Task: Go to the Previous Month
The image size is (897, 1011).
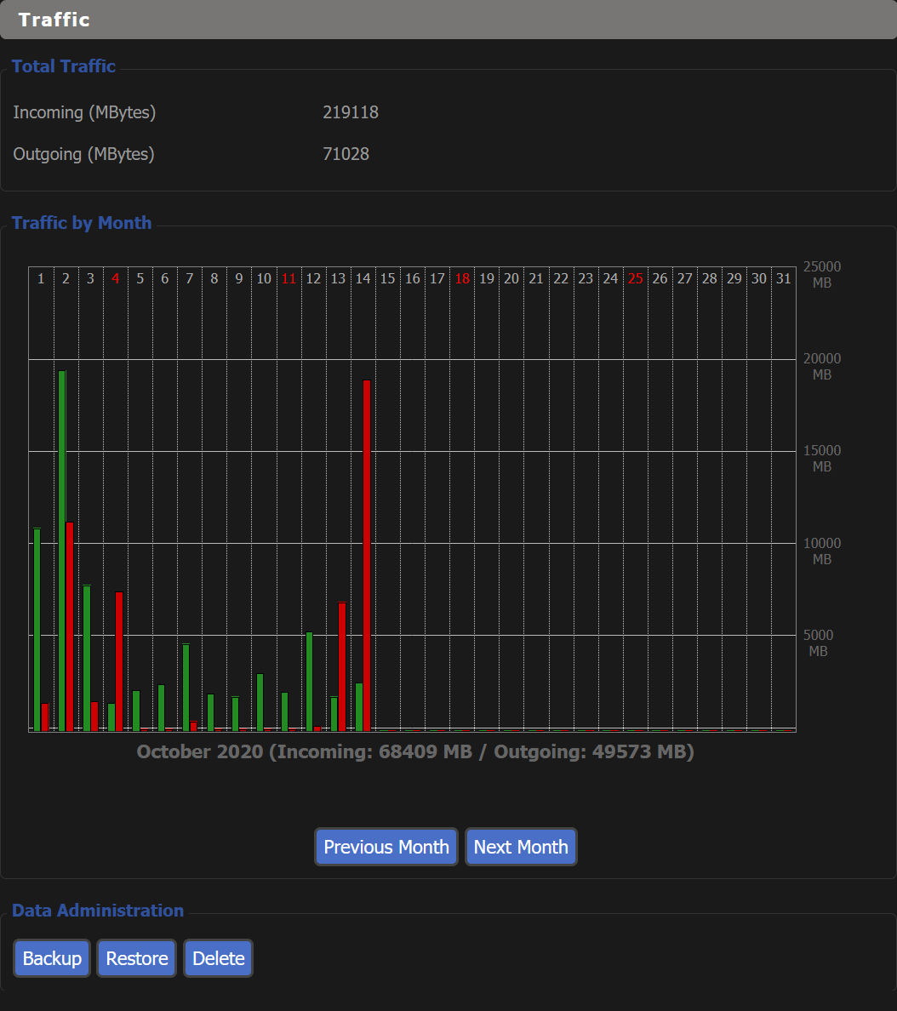Action: click(x=386, y=847)
